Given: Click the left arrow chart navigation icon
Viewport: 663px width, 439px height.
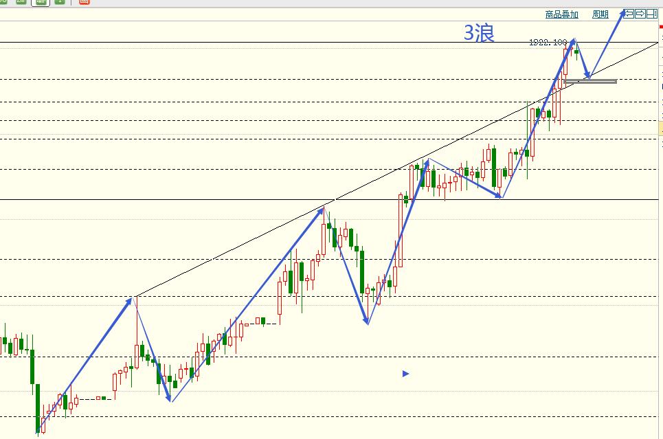Looking at the screenshot, I should (629, 14).
